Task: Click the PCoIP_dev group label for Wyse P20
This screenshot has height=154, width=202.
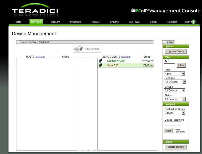Action: coord(148,65)
